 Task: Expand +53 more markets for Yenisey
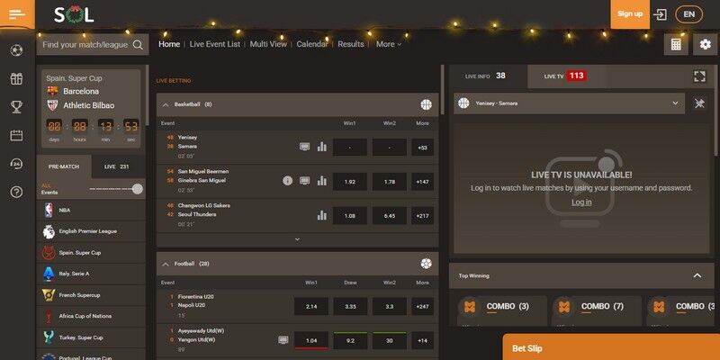coord(422,148)
